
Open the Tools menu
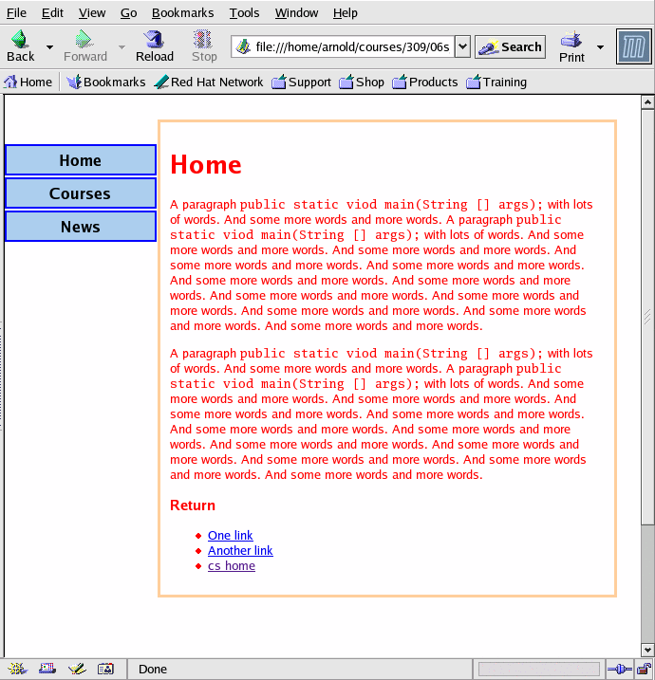[x=244, y=13]
